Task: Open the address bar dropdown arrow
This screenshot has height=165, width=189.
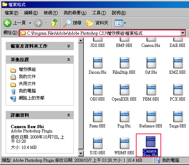Action: (183, 33)
